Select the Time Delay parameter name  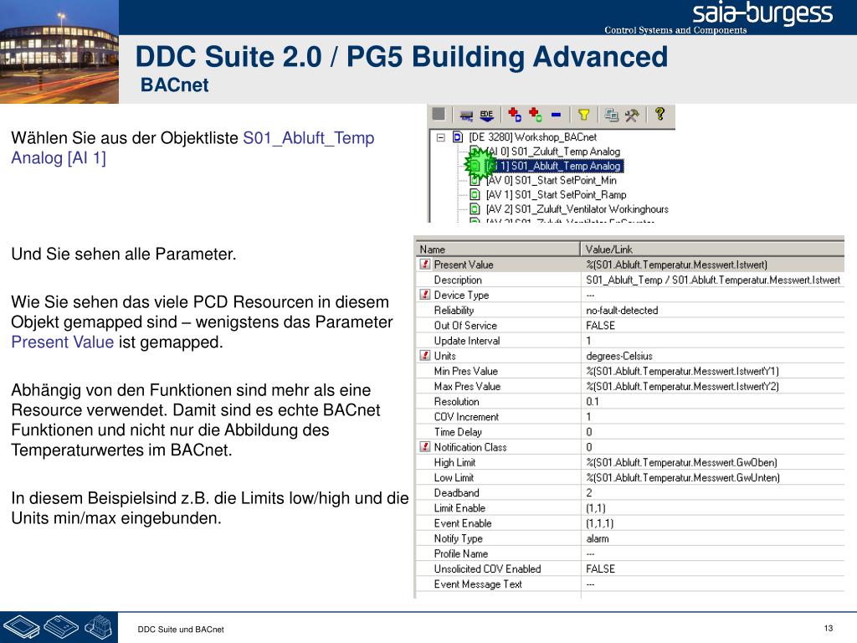(458, 432)
